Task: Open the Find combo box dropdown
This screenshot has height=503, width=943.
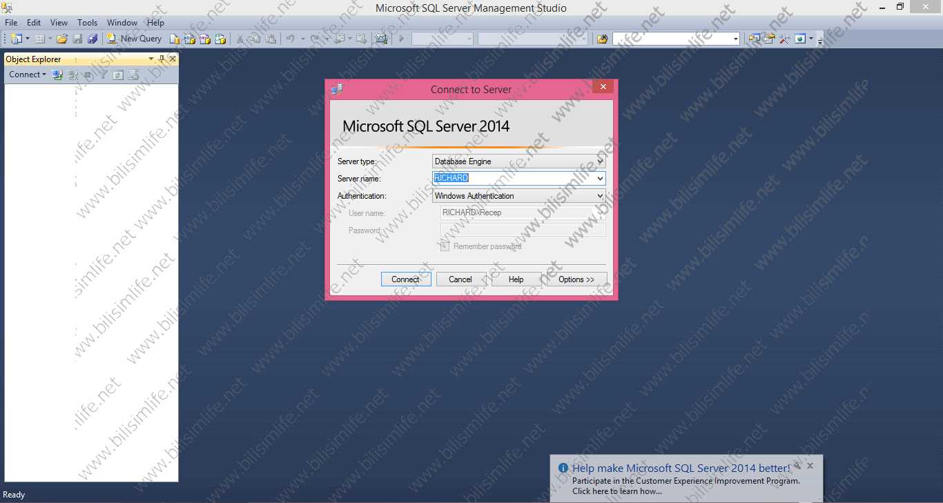Action: coord(735,39)
